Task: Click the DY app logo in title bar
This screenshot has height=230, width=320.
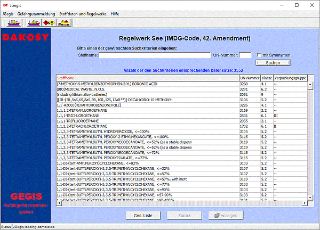Action: click(x=5, y=5)
